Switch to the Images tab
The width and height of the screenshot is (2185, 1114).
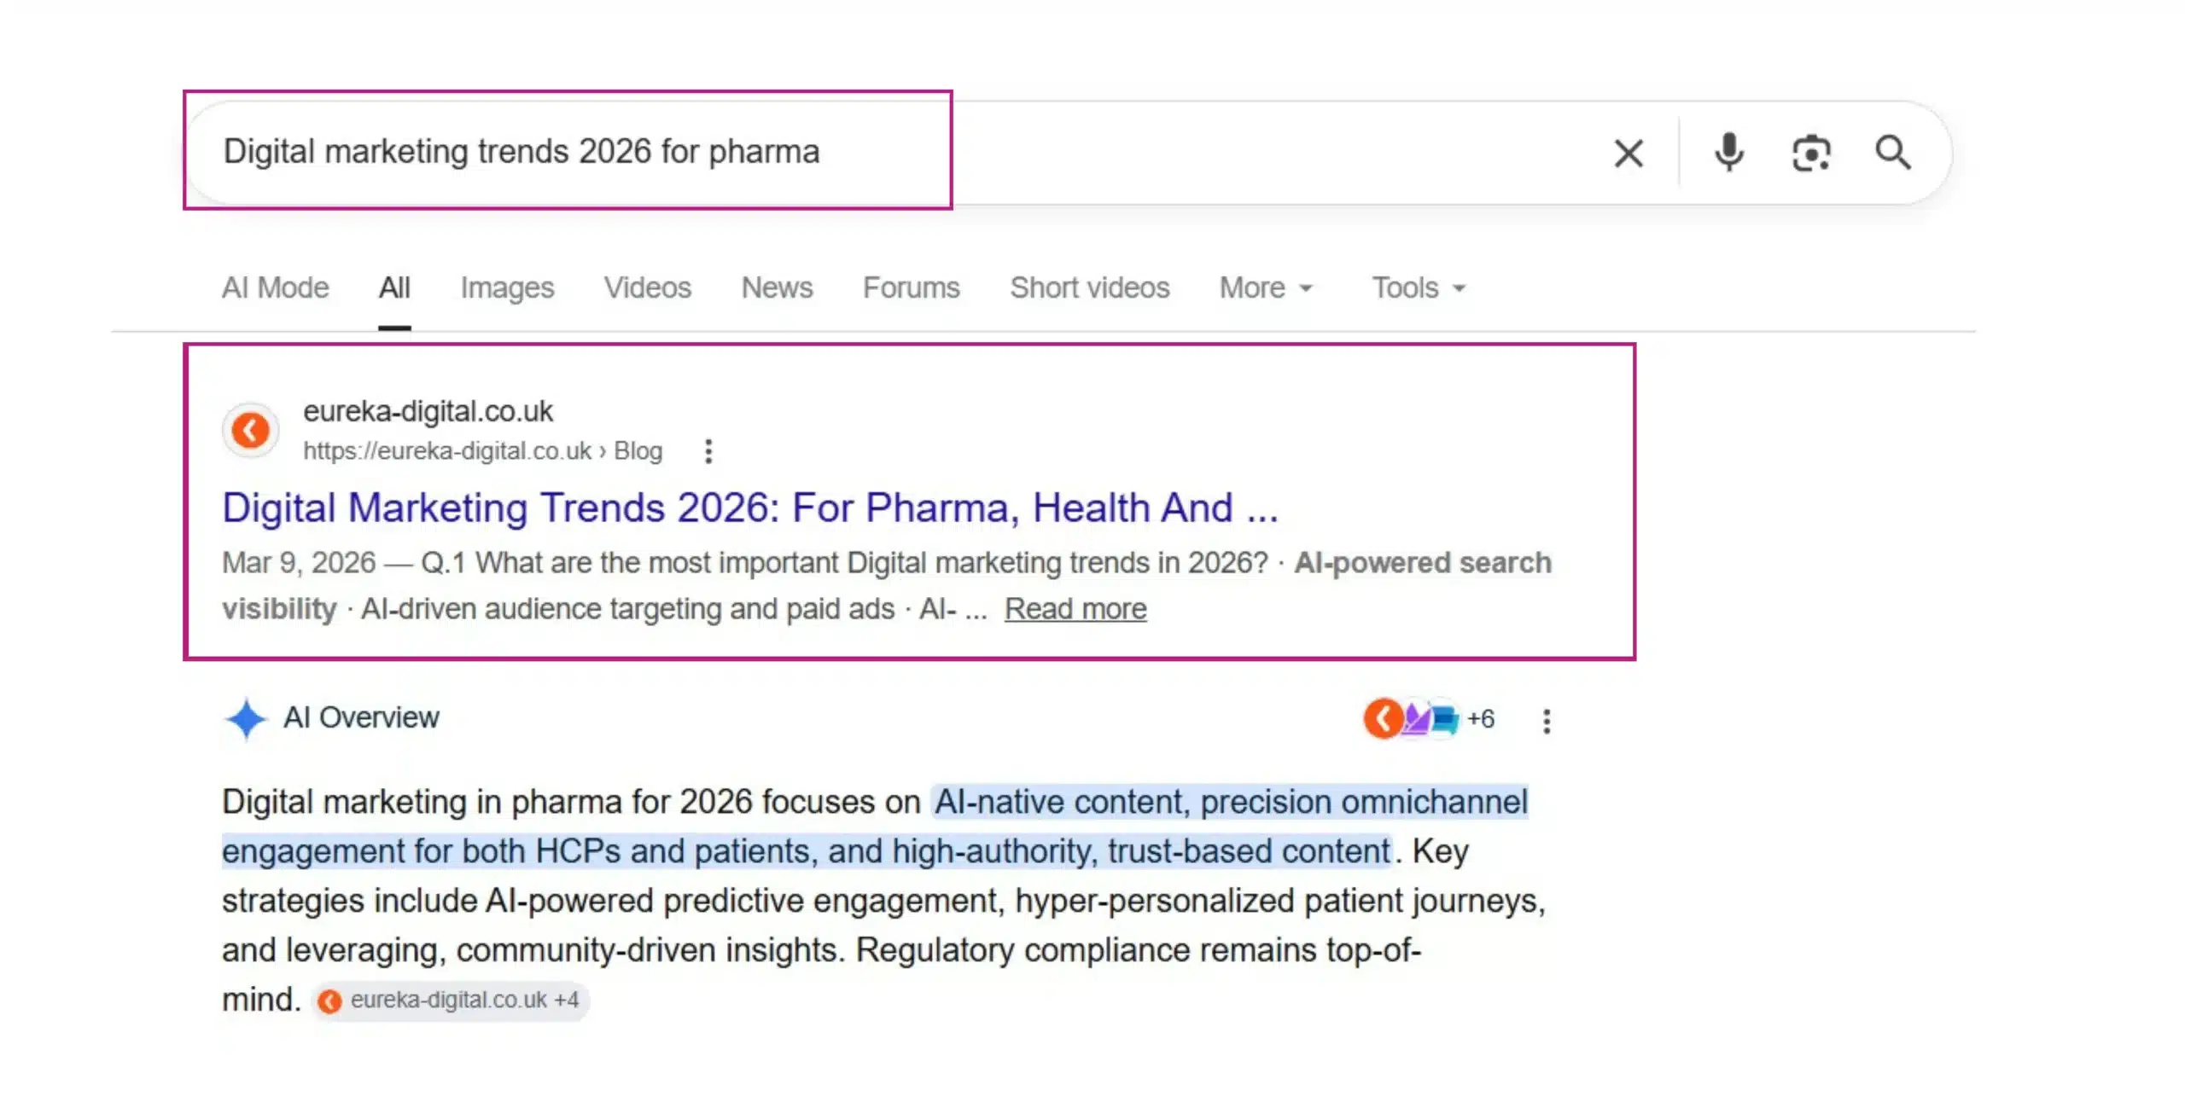pyautogui.click(x=507, y=288)
